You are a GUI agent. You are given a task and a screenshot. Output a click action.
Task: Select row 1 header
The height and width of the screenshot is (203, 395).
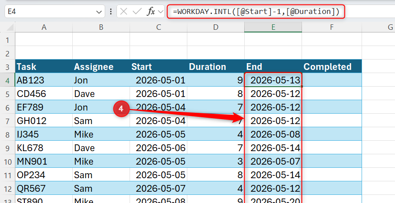click(x=7, y=40)
